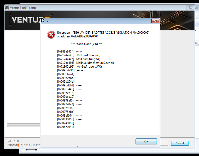This screenshot has width=199, height=156.
Task: Click the last stack address 0x006e0041
Action: pyautogui.click(x=65, y=127)
